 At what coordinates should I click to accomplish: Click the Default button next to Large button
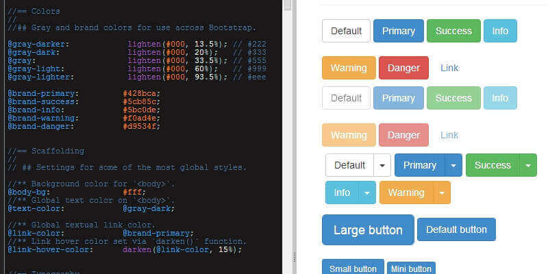pos(456,229)
